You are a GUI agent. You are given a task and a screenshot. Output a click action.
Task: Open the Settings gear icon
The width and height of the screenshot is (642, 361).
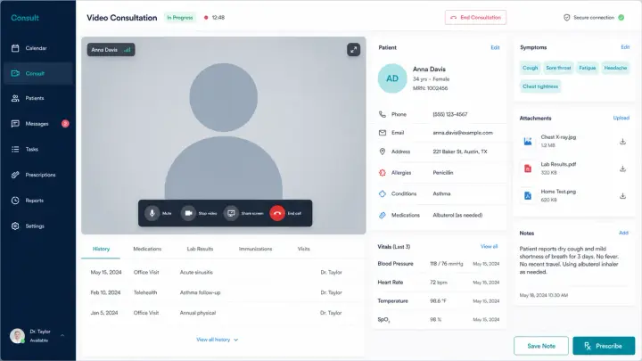(15, 226)
